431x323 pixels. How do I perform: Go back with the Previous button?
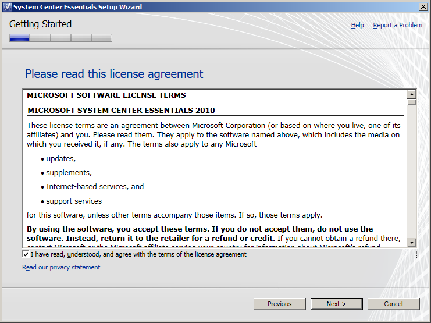pyautogui.click(x=279, y=304)
